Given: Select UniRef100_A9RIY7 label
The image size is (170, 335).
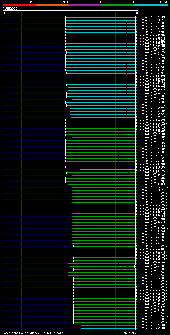Looking at the screenshot, I should coord(152,105).
